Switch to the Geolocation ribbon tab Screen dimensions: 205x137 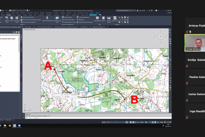pyautogui.click(x=93, y=15)
